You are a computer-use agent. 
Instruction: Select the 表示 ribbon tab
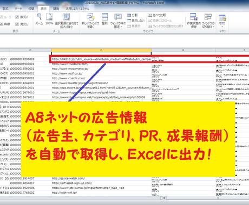click(43, 9)
